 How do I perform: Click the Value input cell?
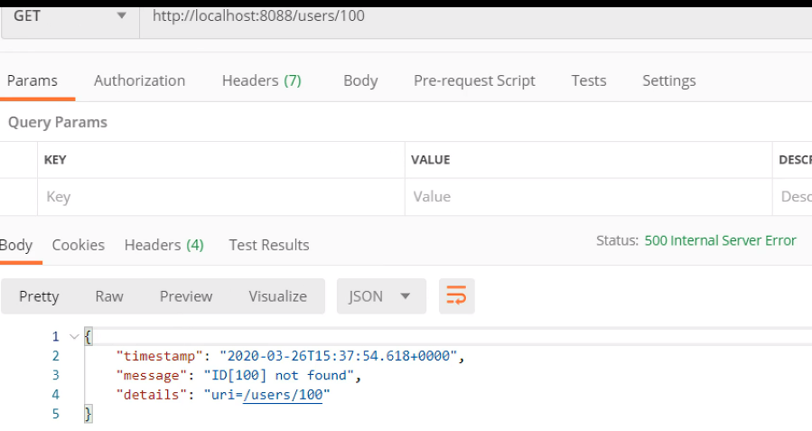coord(588,197)
